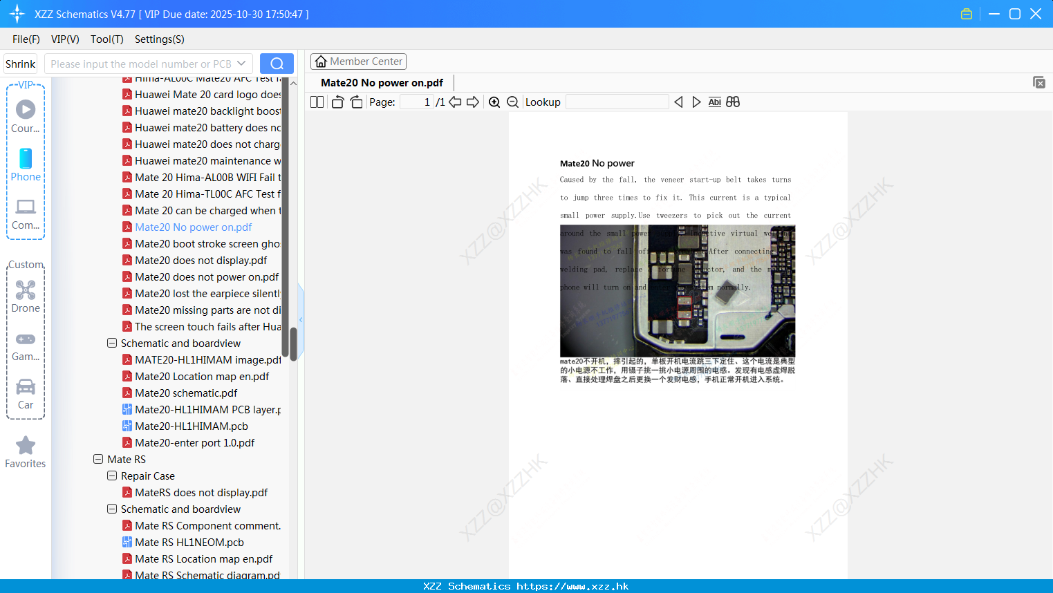The height and width of the screenshot is (593, 1053).
Task: Open Mate20 schematic.pdf
Action: point(180,393)
